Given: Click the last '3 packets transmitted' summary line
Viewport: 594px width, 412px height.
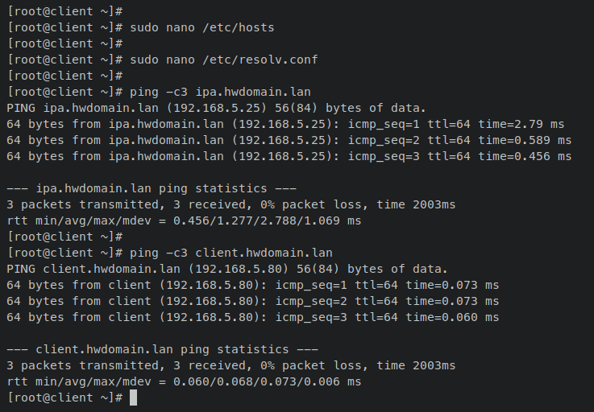Looking at the screenshot, I should (231, 365).
